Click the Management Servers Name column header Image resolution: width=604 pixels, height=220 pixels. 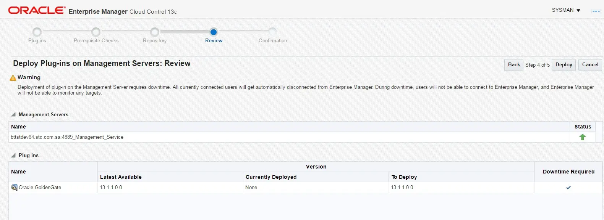(289, 127)
